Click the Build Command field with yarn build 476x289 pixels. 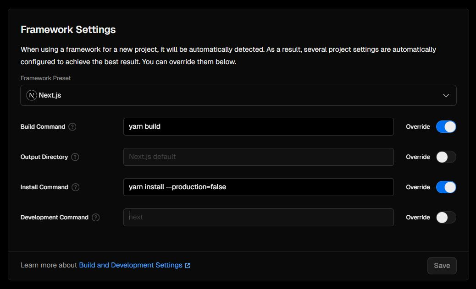pyautogui.click(x=258, y=127)
